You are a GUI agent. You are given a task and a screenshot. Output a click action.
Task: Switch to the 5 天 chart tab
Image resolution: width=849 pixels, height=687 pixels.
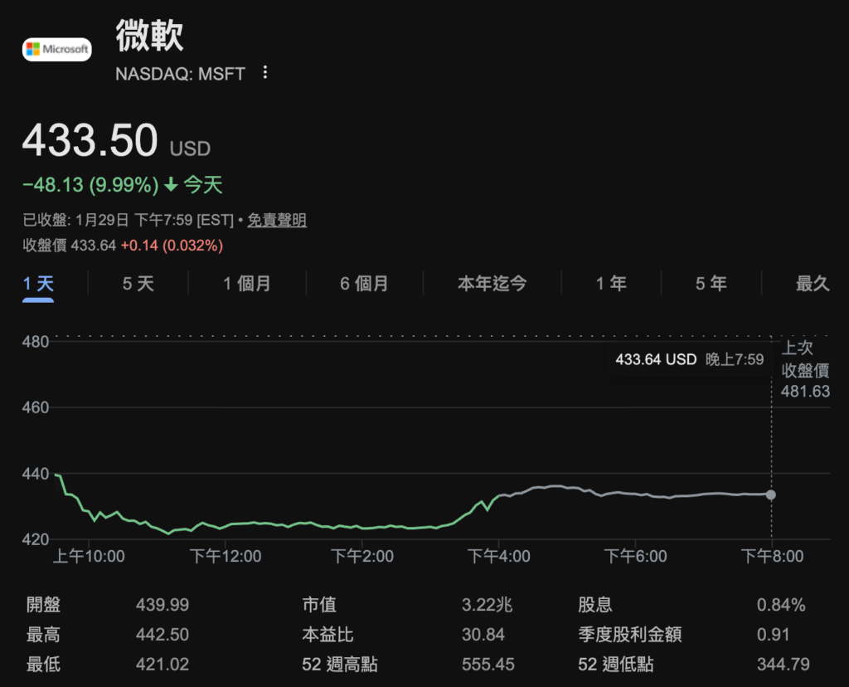coord(138,284)
